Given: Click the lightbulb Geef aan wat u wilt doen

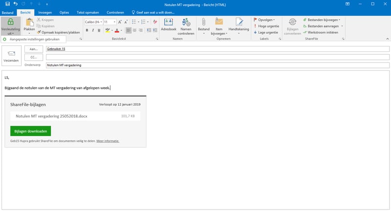Looking at the screenshot, I should pos(153,13).
